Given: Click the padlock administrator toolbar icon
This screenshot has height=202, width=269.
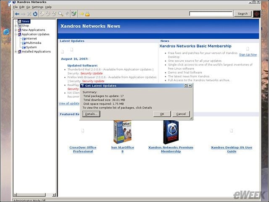Looking at the screenshot, I should [x=87, y=14].
